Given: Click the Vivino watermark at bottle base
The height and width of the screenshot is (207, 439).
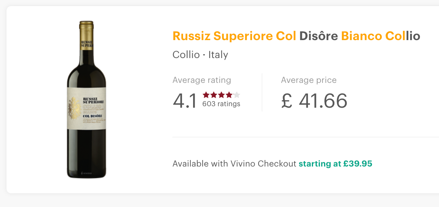Looking at the screenshot, I should pyautogui.click(x=87, y=173).
